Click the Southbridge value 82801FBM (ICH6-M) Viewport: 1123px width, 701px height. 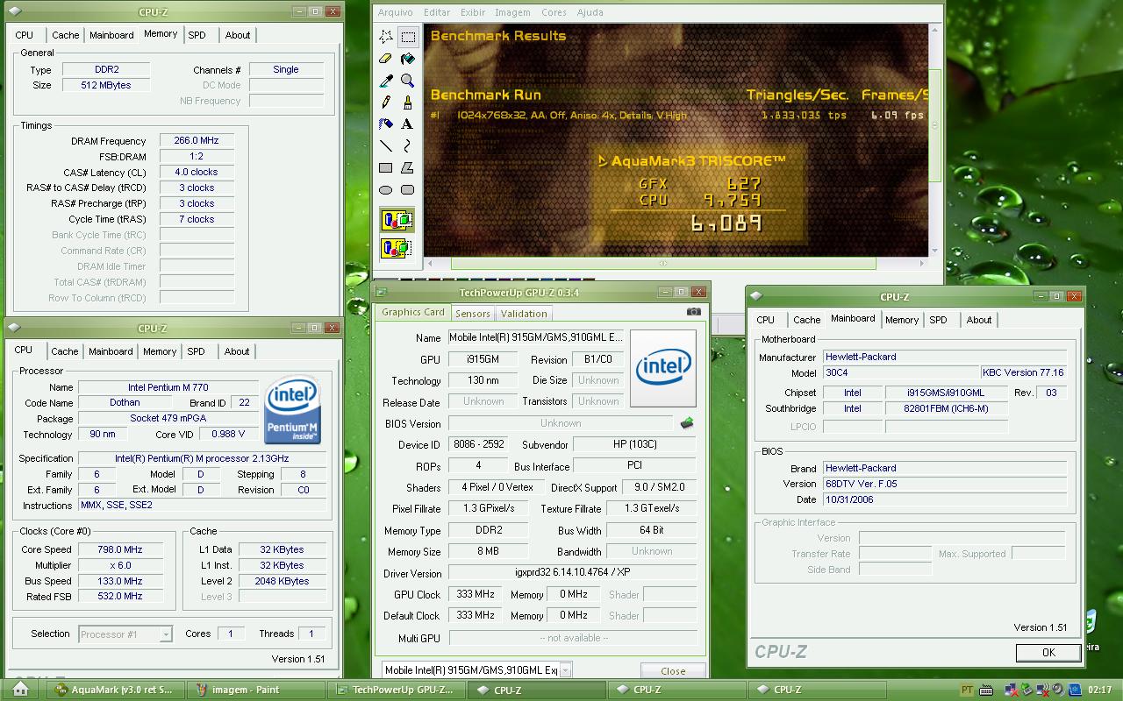[x=946, y=408]
